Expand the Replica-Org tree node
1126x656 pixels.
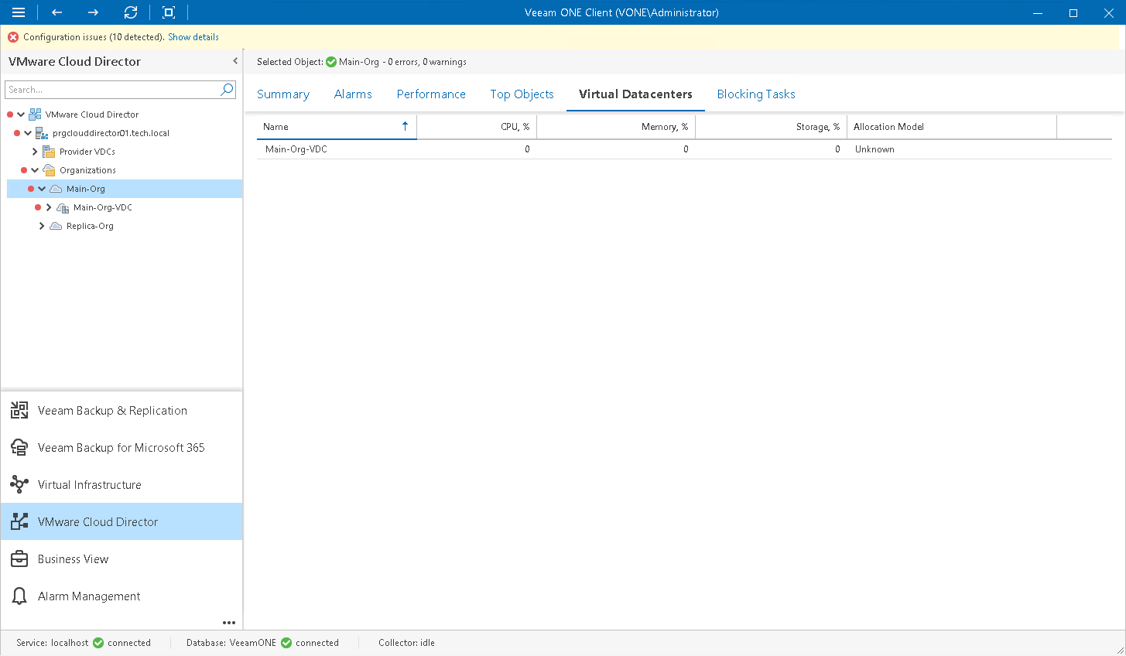click(x=42, y=226)
